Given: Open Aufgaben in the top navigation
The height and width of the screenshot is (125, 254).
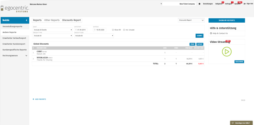Looking at the screenshot, I should (219, 4).
